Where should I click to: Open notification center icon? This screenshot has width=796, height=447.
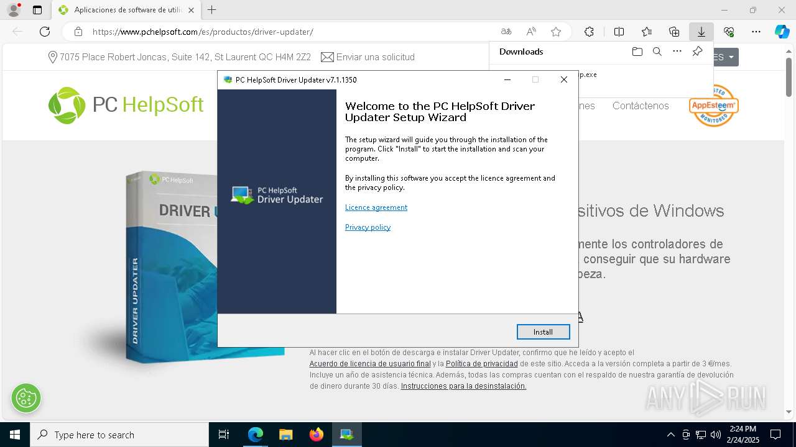(775, 435)
